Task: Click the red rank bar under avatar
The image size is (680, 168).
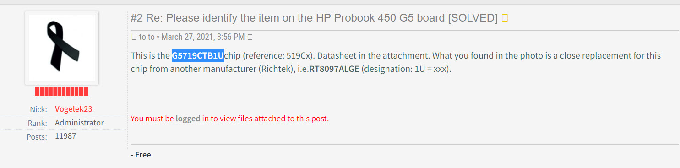Action: tap(61, 91)
